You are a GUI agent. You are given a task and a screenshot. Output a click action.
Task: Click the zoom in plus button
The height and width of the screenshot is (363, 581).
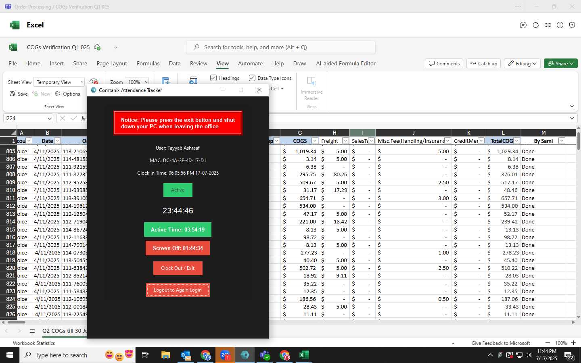(x=573, y=343)
